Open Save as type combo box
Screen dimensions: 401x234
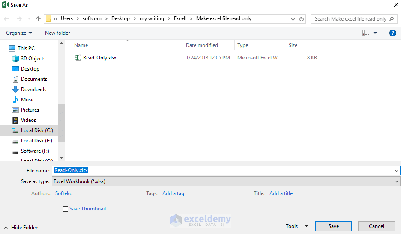[226, 181]
